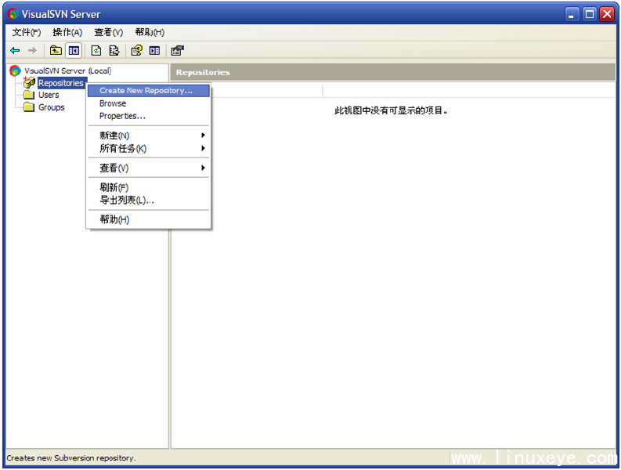Click the Refresh toolbar icon

[96, 50]
